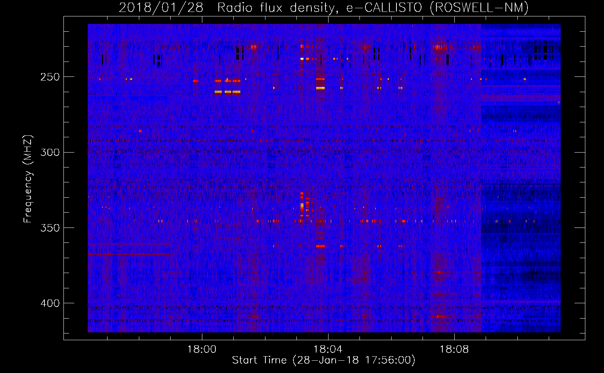The image size is (604, 373).
Task: Click the '18:00' time axis label
Action: (x=202, y=350)
